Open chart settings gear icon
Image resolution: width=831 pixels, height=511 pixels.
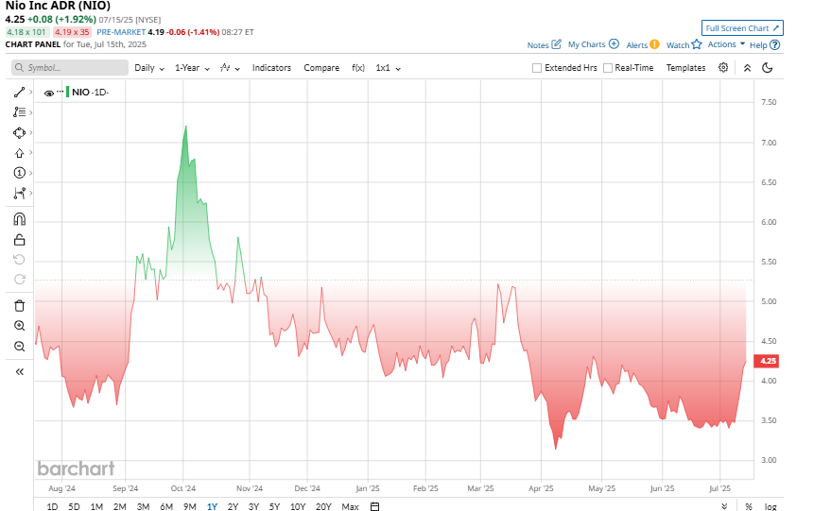pos(723,67)
